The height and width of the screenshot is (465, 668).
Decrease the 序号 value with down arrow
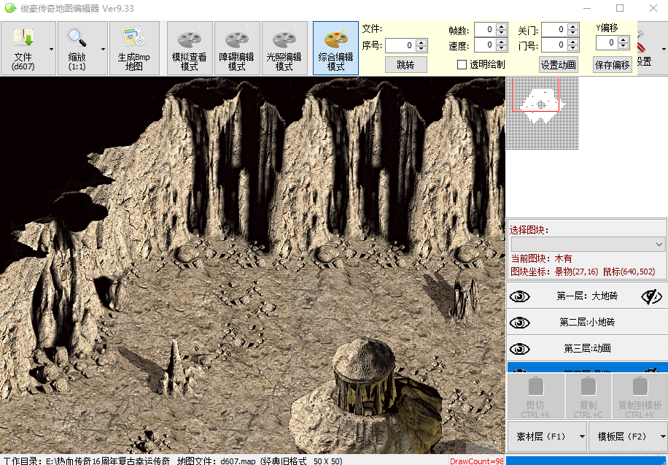point(422,49)
